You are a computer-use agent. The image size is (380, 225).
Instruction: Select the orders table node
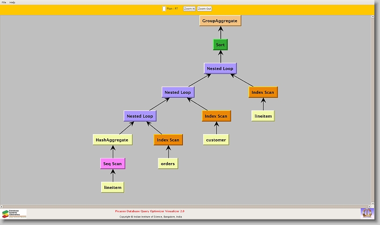click(168, 164)
